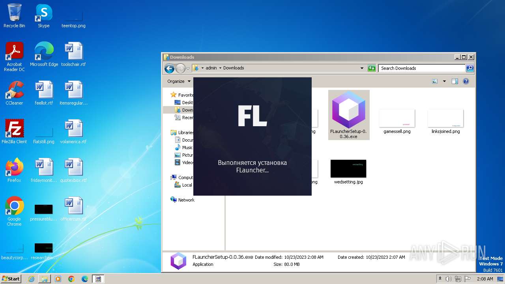Click the FLauncher installer taskbar button
The image size is (505, 284).
pyautogui.click(x=98, y=279)
